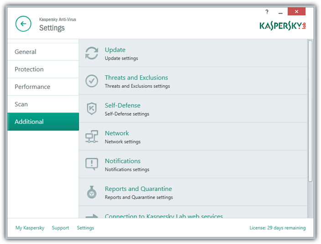Click the back arrow icon

tap(23, 24)
